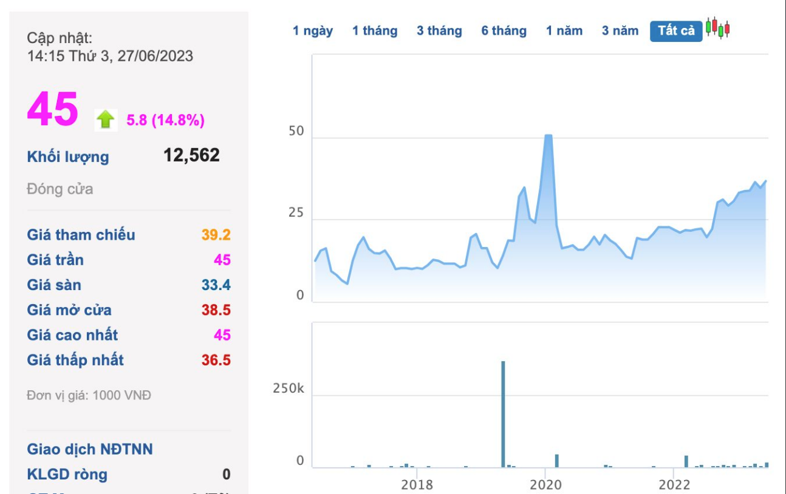Select the '1 năm' time range

[x=564, y=31]
